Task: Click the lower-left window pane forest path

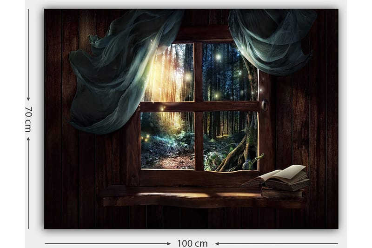Action: coord(167,141)
